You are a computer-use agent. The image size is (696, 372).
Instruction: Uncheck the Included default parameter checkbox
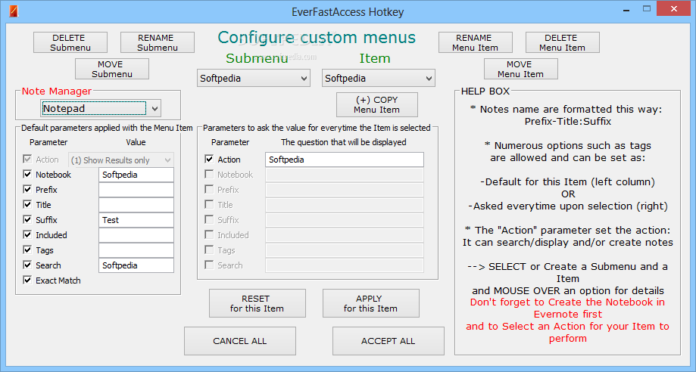27,234
